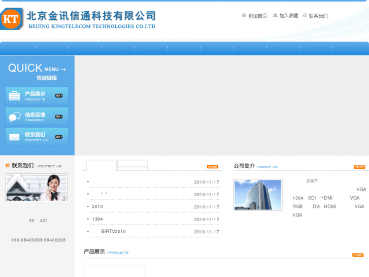This screenshot has height=277, width=369.
Task: Click the customer service woman photo
Action: click(x=37, y=188)
